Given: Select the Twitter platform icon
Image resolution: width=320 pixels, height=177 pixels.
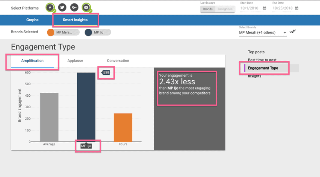Looking at the screenshot, I should tap(62, 7).
